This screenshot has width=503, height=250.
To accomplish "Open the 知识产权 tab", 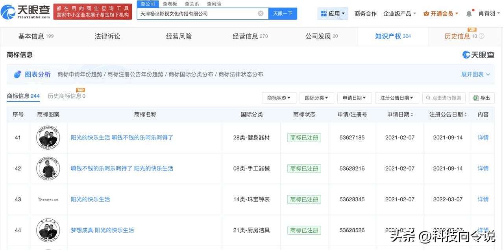I will coord(393,36).
